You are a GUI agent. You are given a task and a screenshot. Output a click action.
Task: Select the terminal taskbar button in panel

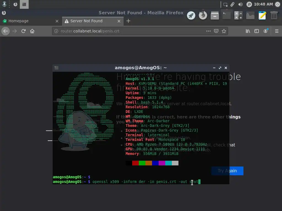[24, 4]
